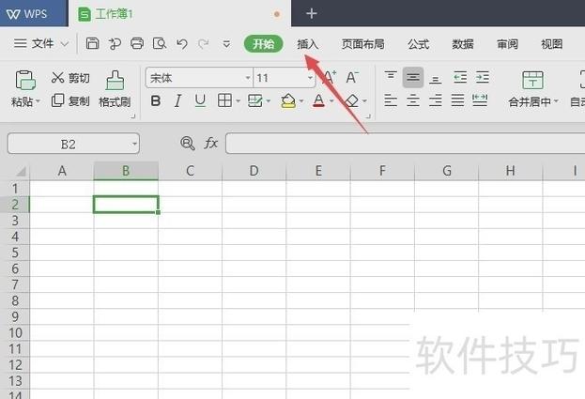The height and width of the screenshot is (399, 585).
Task: Add a new tab with plus button
Action: click(x=311, y=14)
